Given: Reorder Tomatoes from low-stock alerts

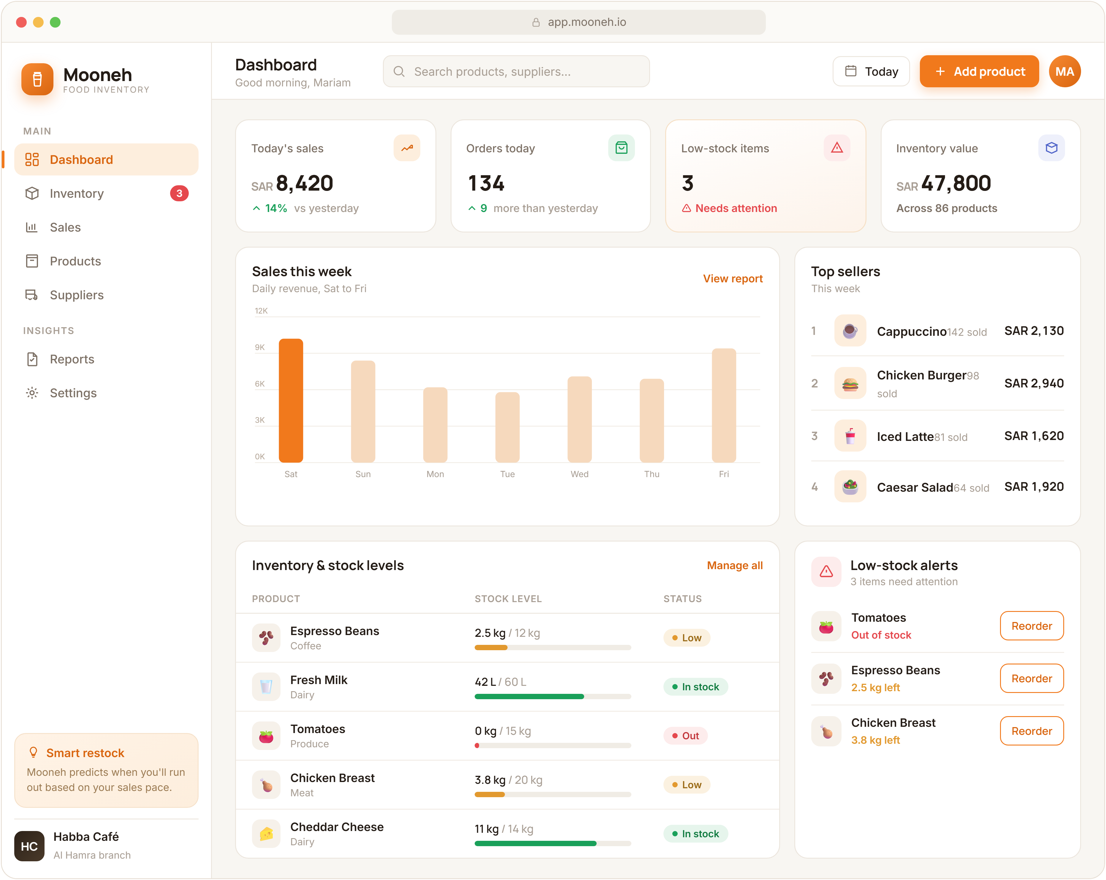Looking at the screenshot, I should pyautogui.click(x=1031, y=626).
